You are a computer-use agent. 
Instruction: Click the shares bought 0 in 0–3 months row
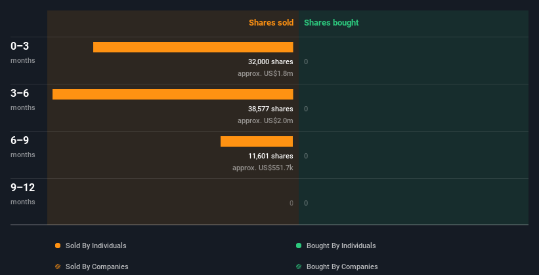[x=306, y=62]
